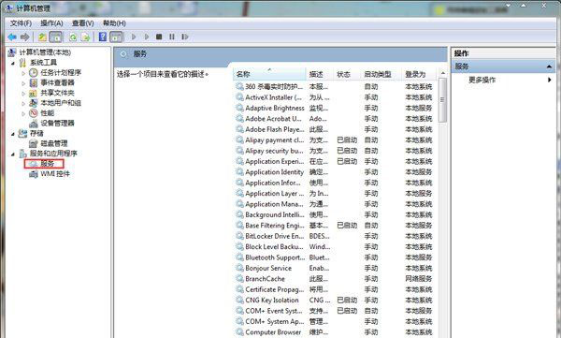The width and height of the screenshot is (561, 338).
Task: Select 磁盘管理 in the tree
Action: tap(53, 143)
